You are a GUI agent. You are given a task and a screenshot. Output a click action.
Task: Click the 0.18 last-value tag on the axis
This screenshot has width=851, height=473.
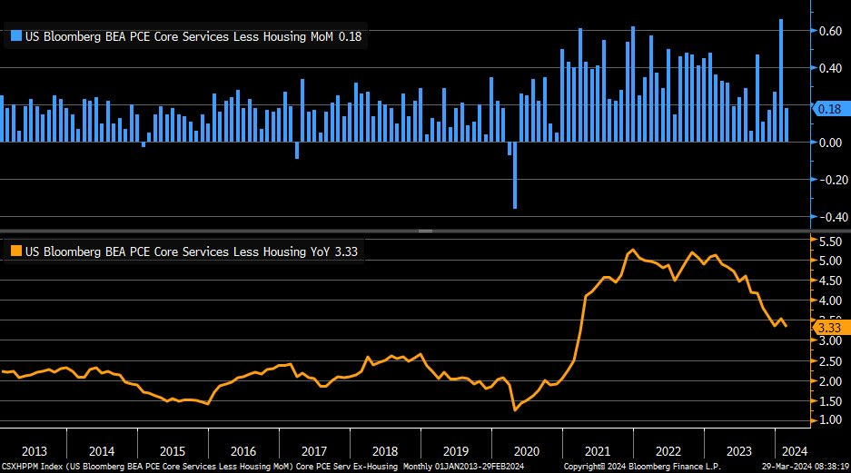click(x=830, y=109)
